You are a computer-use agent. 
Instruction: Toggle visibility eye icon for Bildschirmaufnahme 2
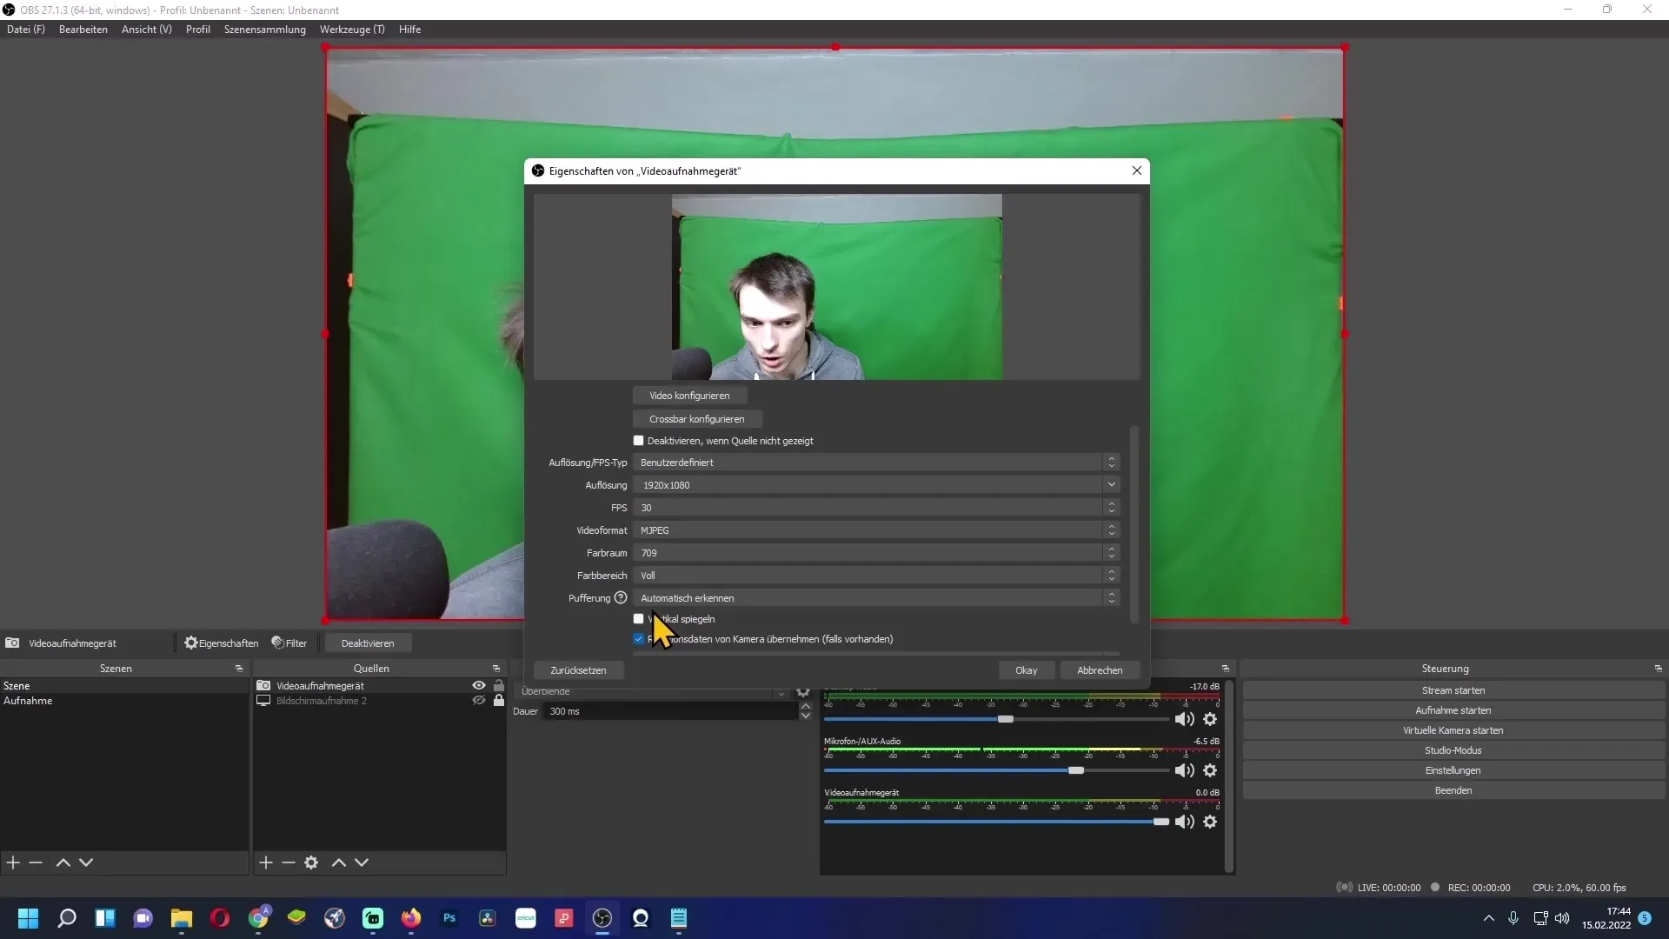point(478,701)
